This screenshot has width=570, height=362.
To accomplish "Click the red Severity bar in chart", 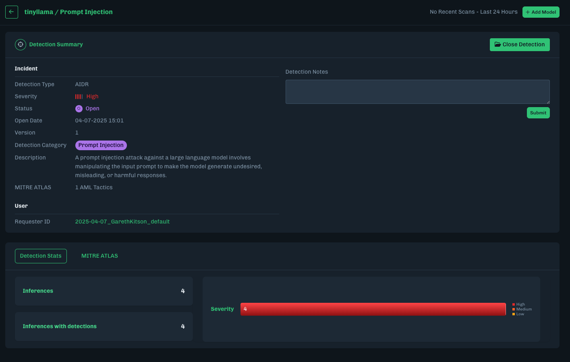I will pyautogui.click(x=373, y=309).
